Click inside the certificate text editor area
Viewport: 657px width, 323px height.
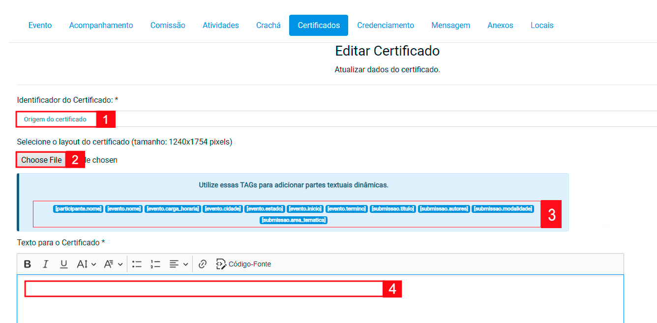click(320, 298)
